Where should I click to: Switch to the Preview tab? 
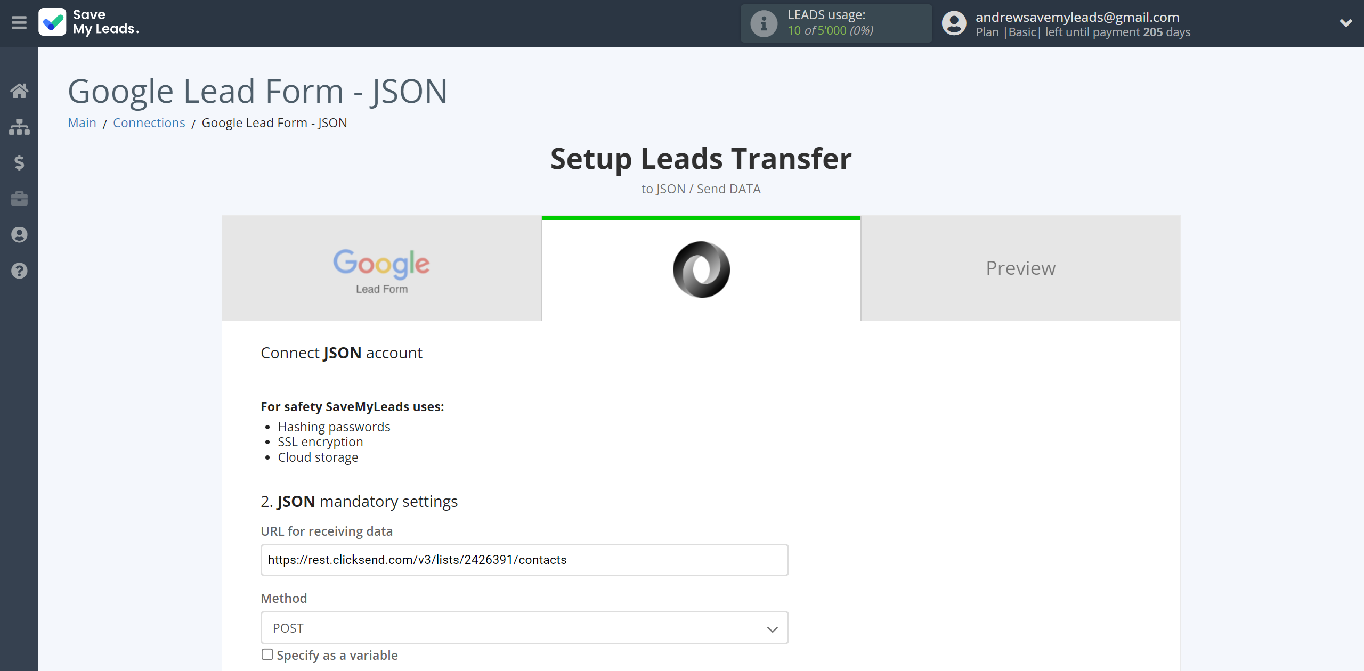[x=1021, y=268]
